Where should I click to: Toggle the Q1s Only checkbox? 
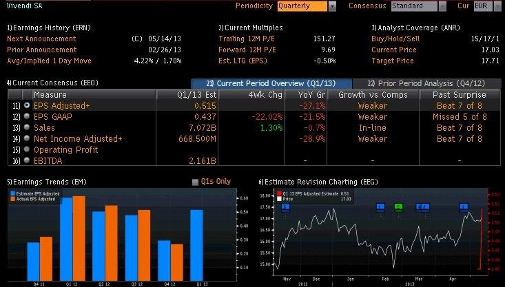click(195, 182)
